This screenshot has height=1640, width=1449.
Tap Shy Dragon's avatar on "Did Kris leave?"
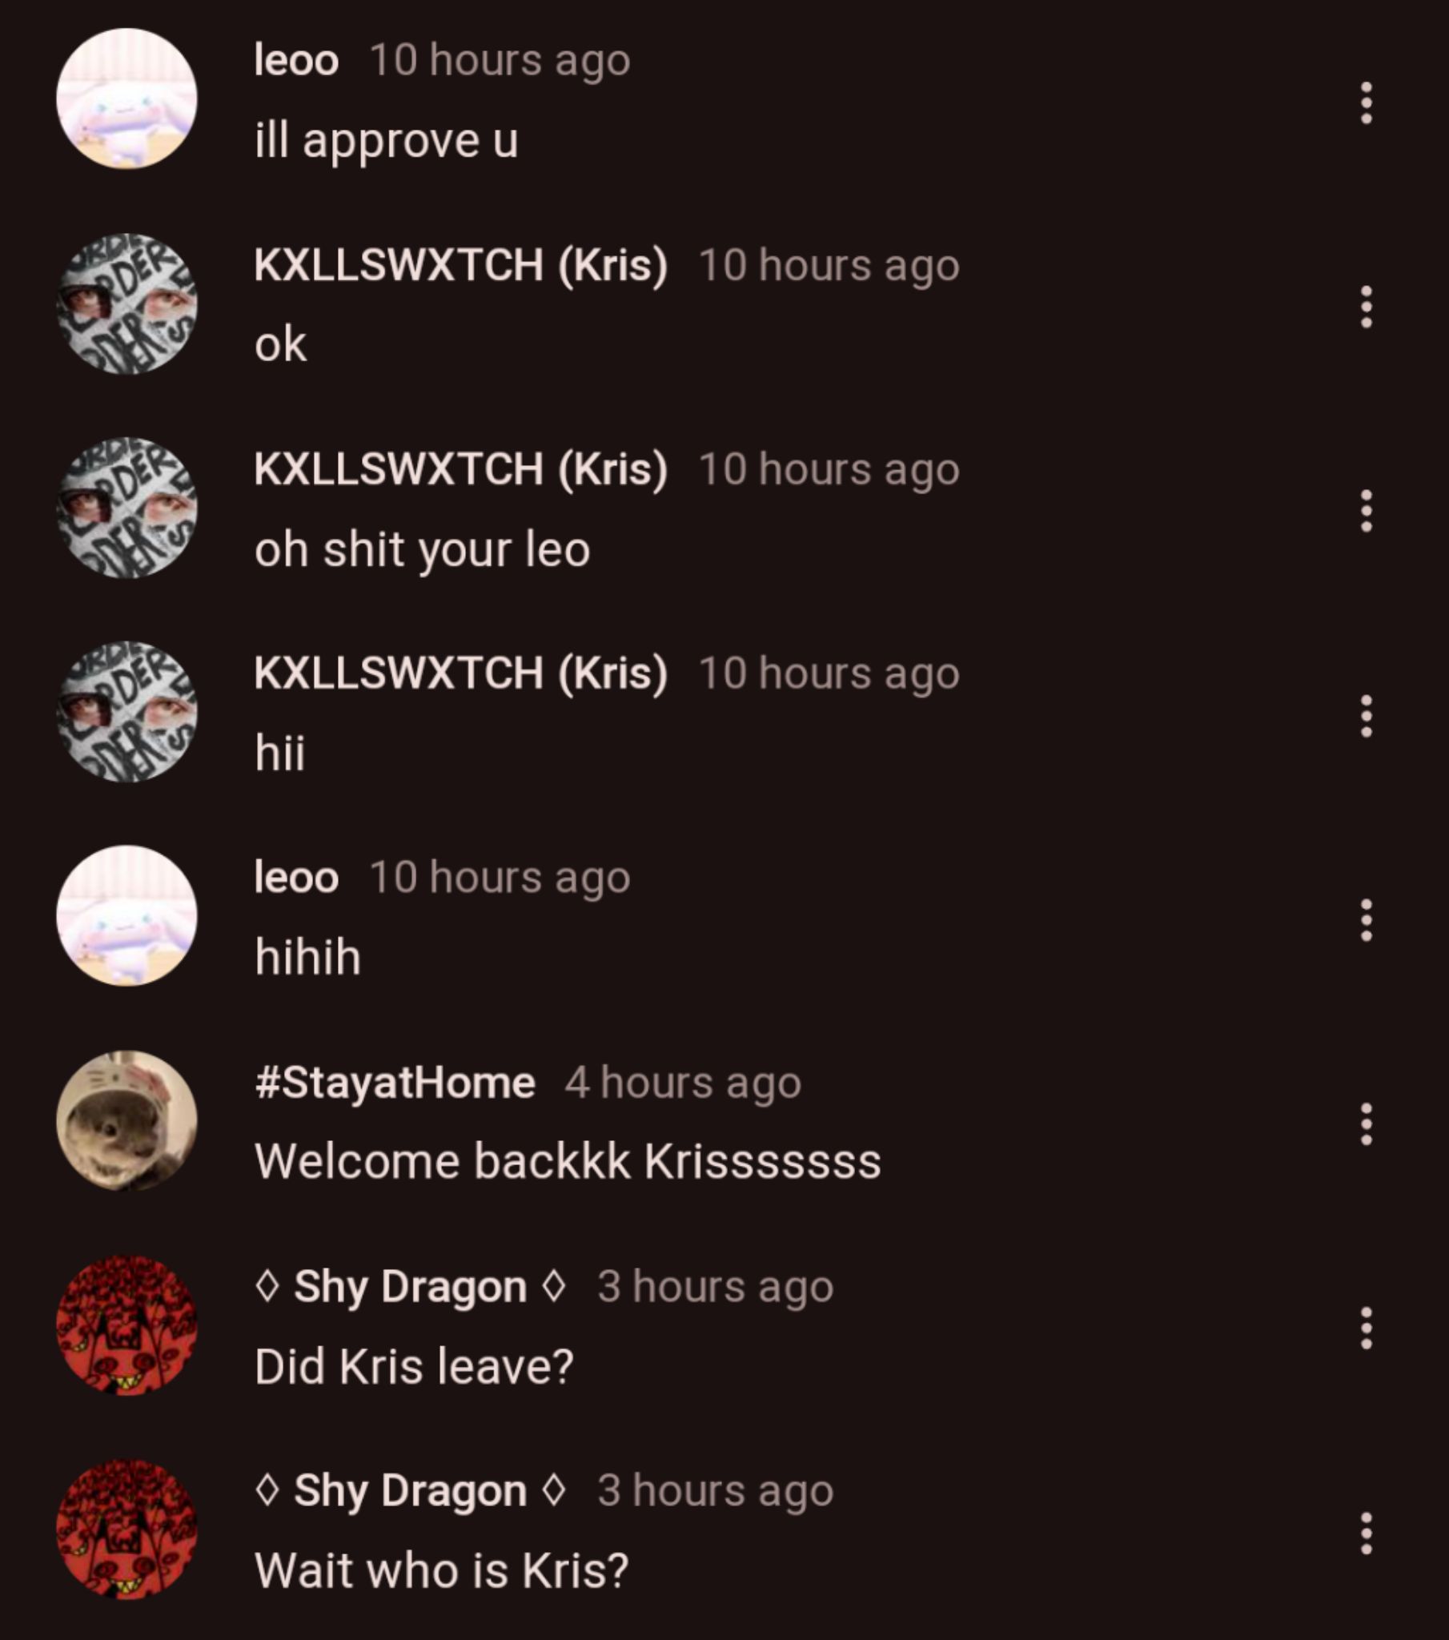[126, 1324]
